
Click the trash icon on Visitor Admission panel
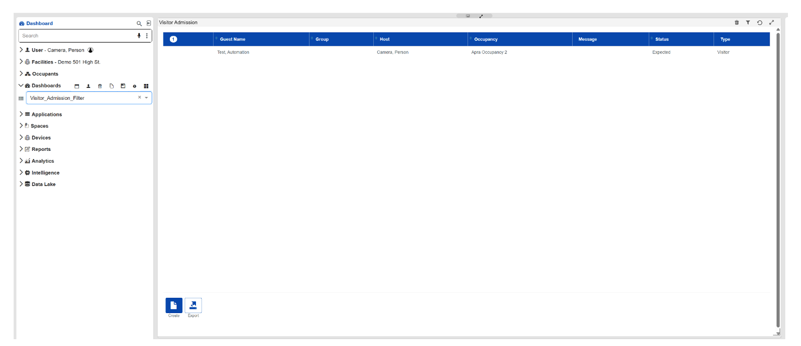coord(737,23)
